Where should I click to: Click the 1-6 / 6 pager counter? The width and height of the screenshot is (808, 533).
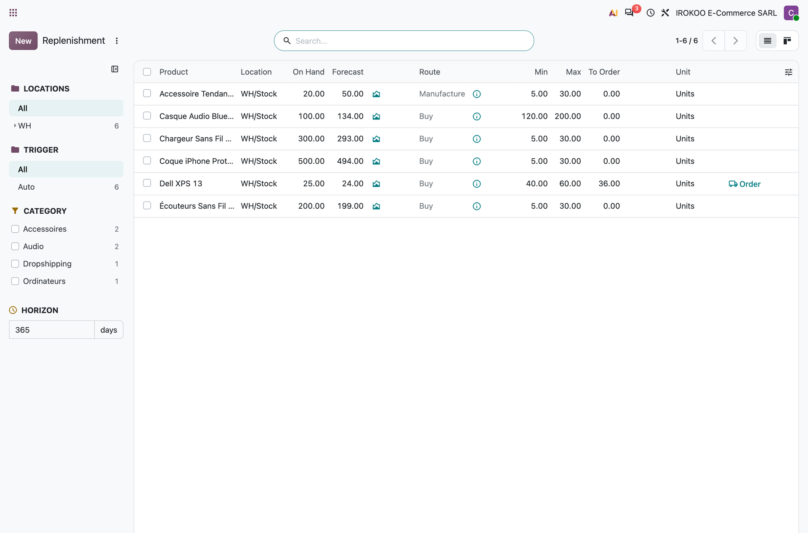tap(686, 41)
